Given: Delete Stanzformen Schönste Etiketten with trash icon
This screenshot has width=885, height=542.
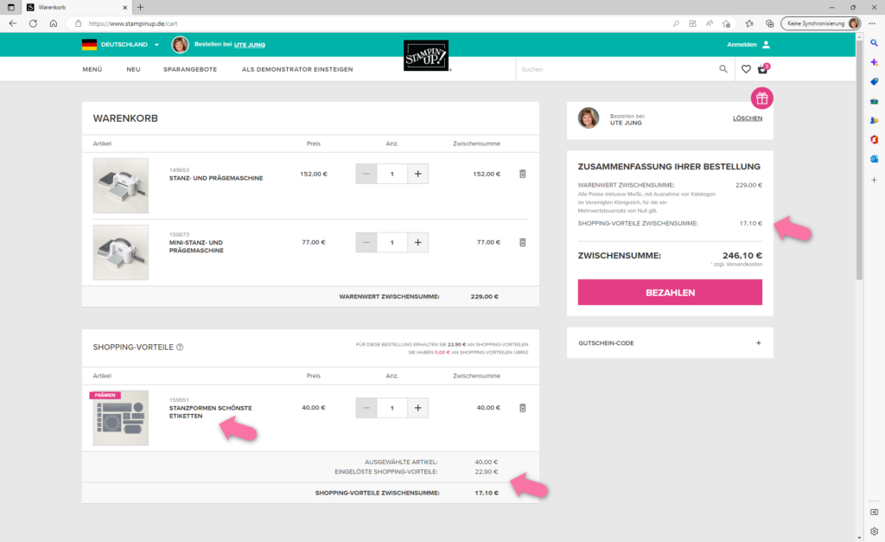Looking at the screenshot, I should pos(523,408).
